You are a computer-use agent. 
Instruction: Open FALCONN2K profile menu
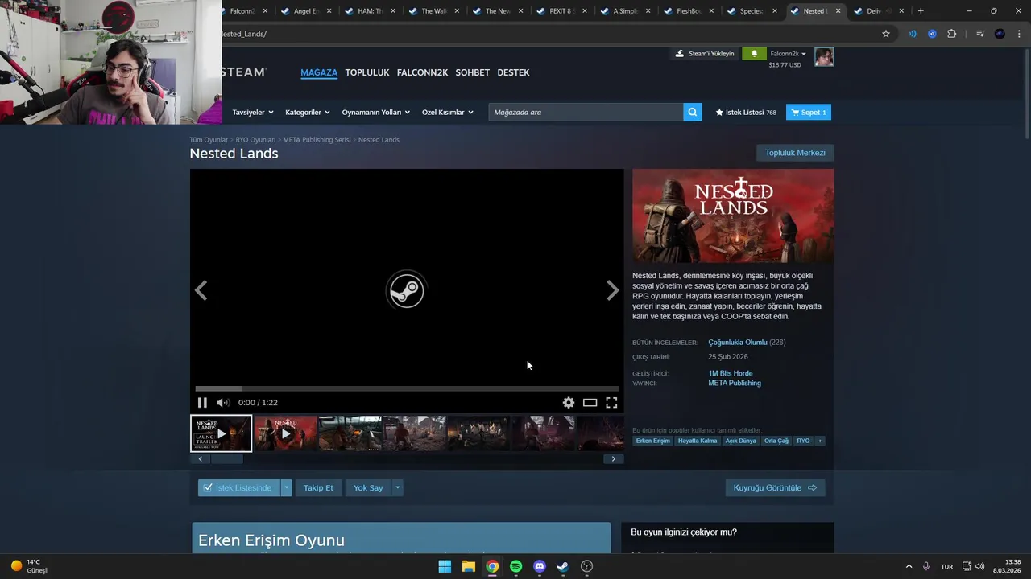pyautogui.click(x=422, y=72)
